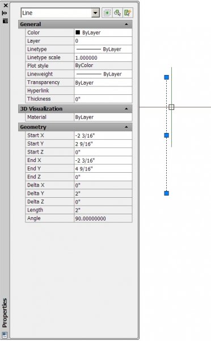This screenshot has width=211, height=341.
Task: Click the Angle property label
Action: click(34, 218)
